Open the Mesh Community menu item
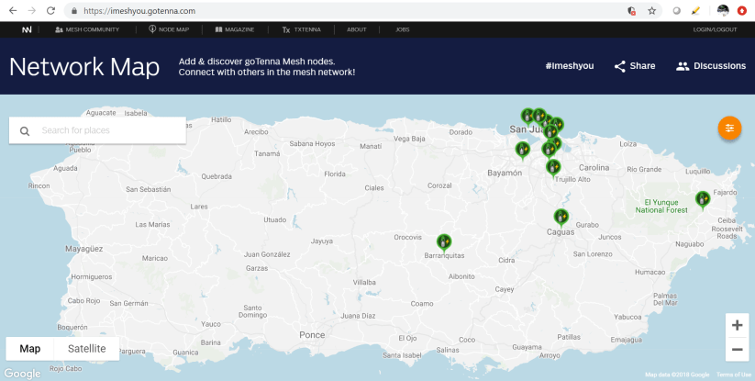The width and height of the screenshot is (755, 381). pyautogui.click(x=87, y=29)
